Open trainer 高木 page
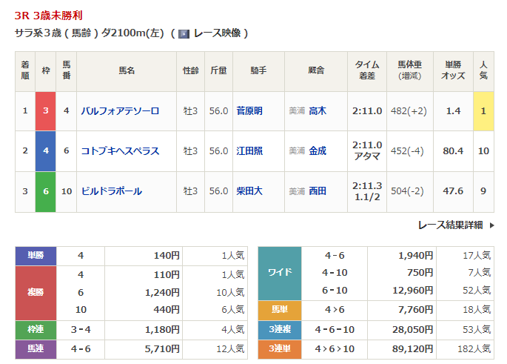Viewport: 507px width, 364px height. (x=318, y=110)
